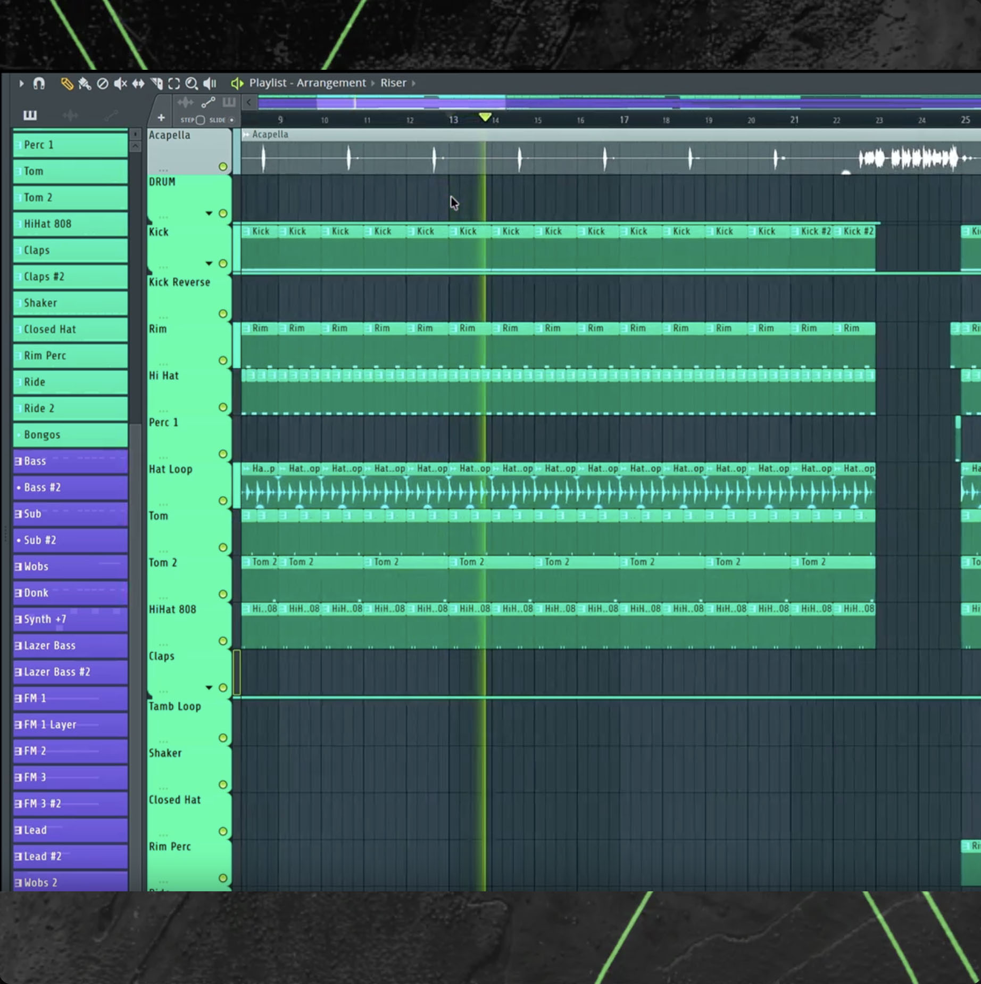The image size is (981, 984).
Task: Open the Acapella clip menu icon
Action: pos(246,135)
